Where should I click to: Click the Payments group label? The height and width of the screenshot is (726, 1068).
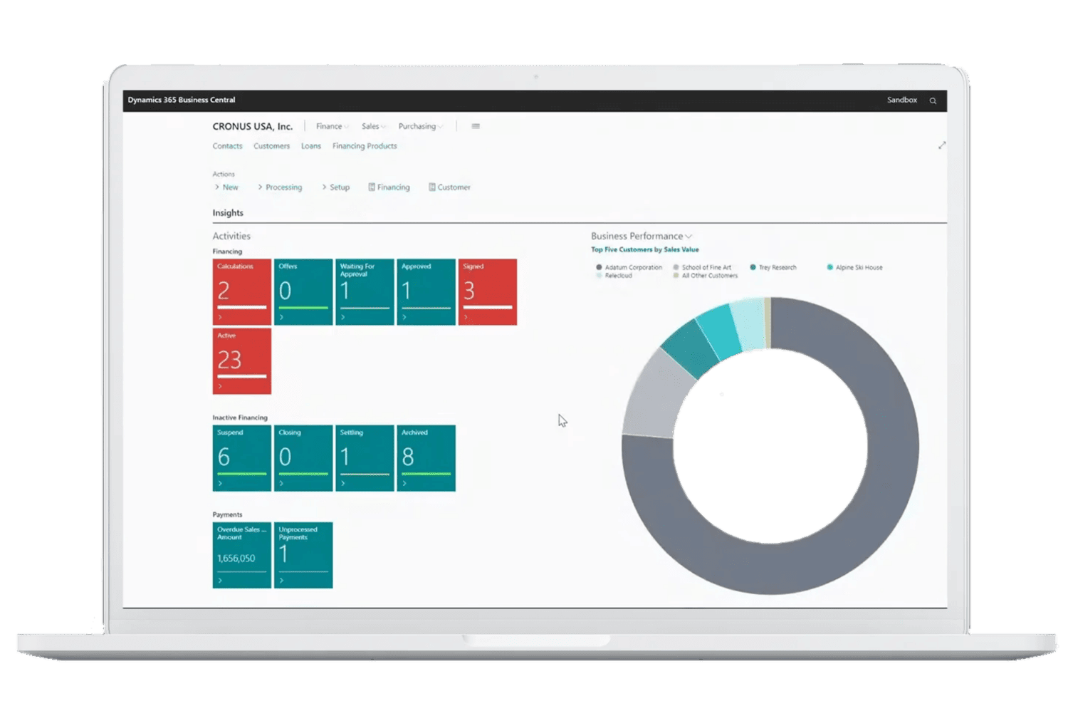click(x=227, y=514)
